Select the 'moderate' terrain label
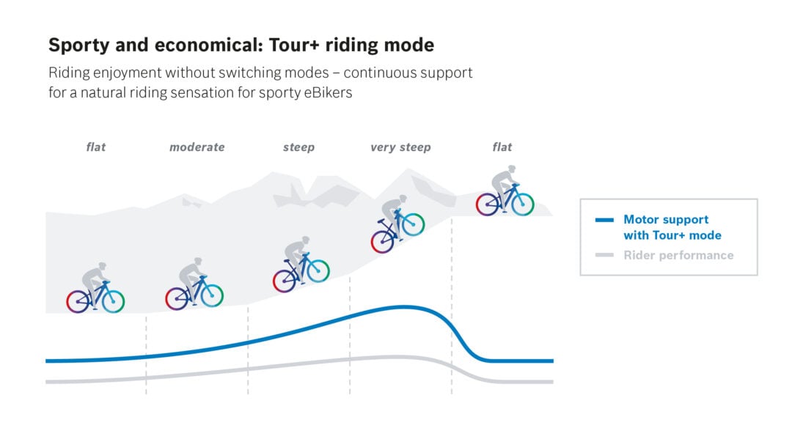Screen dimensions: 792x439 pyautogui.click(x=197, y=147)
